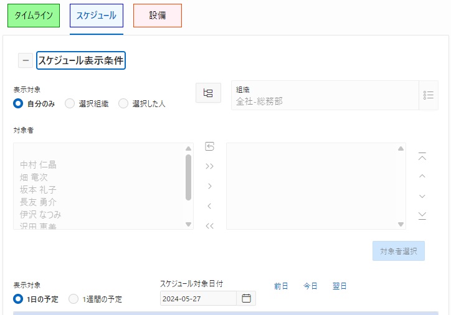Open the organization list picker icon
The width and height of the screenshot is (451, 315).
[x=429, y=95]
